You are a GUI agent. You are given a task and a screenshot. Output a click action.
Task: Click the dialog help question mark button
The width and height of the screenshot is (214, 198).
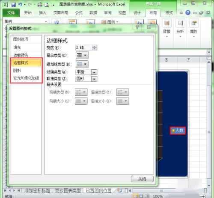[x=137, y=27]
